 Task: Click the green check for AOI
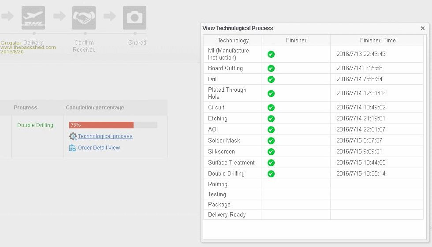pyautogui.click(x=271, y=130)
